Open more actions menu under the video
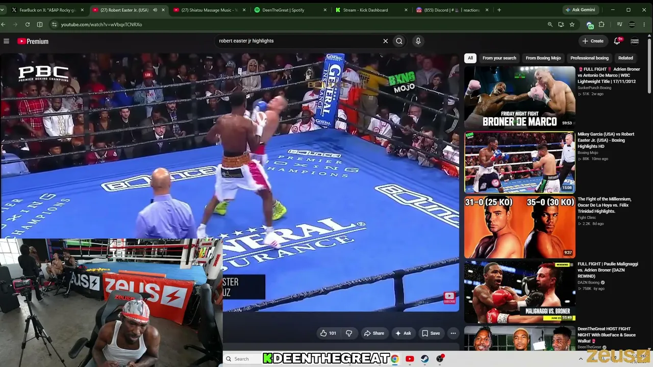Screen dimensions: 653x367 coord(453,333)
